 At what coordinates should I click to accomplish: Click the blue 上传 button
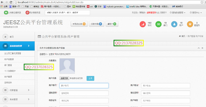pyautogui.click(x=90, y=78)
